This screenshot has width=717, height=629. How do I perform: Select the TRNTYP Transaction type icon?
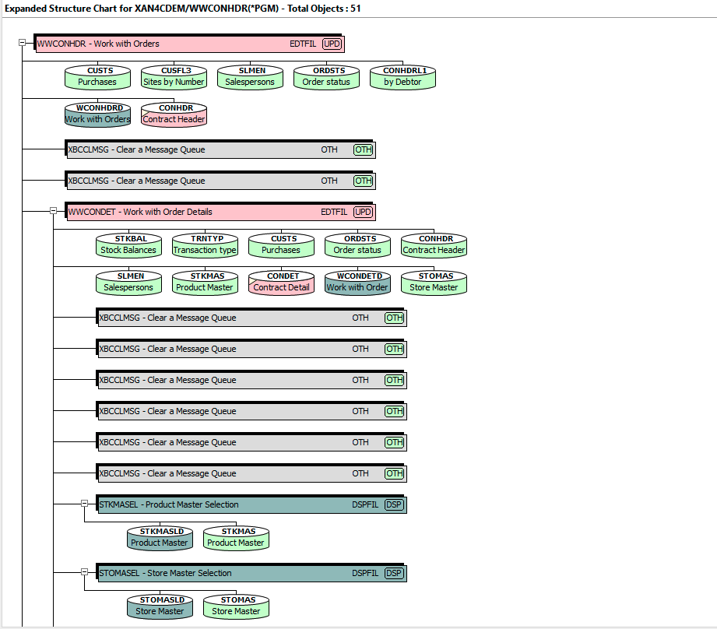pos(204,244)
